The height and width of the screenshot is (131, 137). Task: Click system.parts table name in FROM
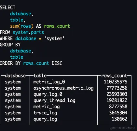[x=28, y=33]
